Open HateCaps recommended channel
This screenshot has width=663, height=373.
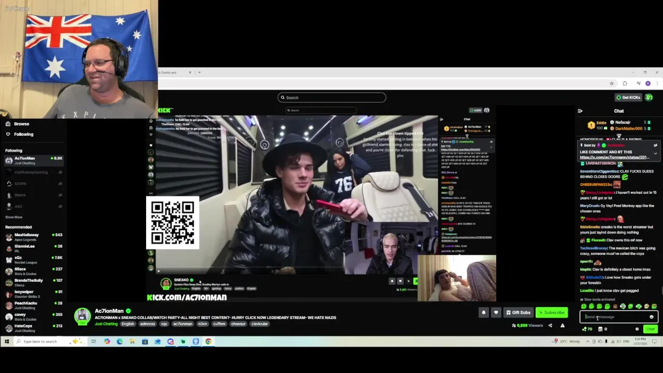click(34, 328)
